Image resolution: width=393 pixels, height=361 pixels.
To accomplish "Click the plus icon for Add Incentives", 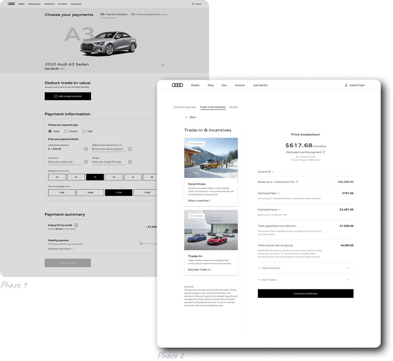I will click(260, 268).
